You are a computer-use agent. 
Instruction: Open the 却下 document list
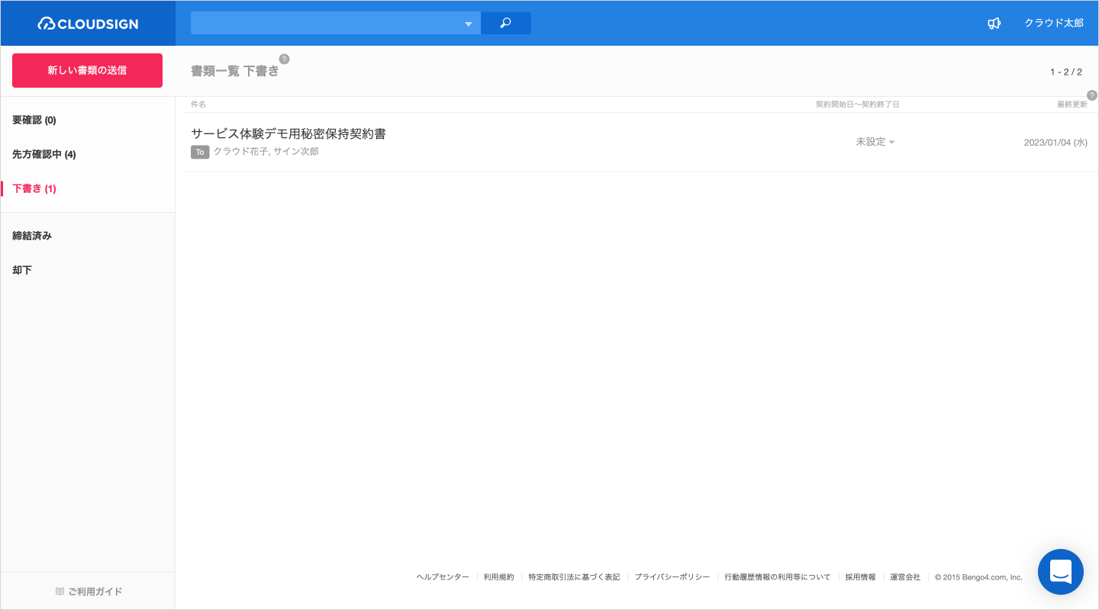[22, 271]
